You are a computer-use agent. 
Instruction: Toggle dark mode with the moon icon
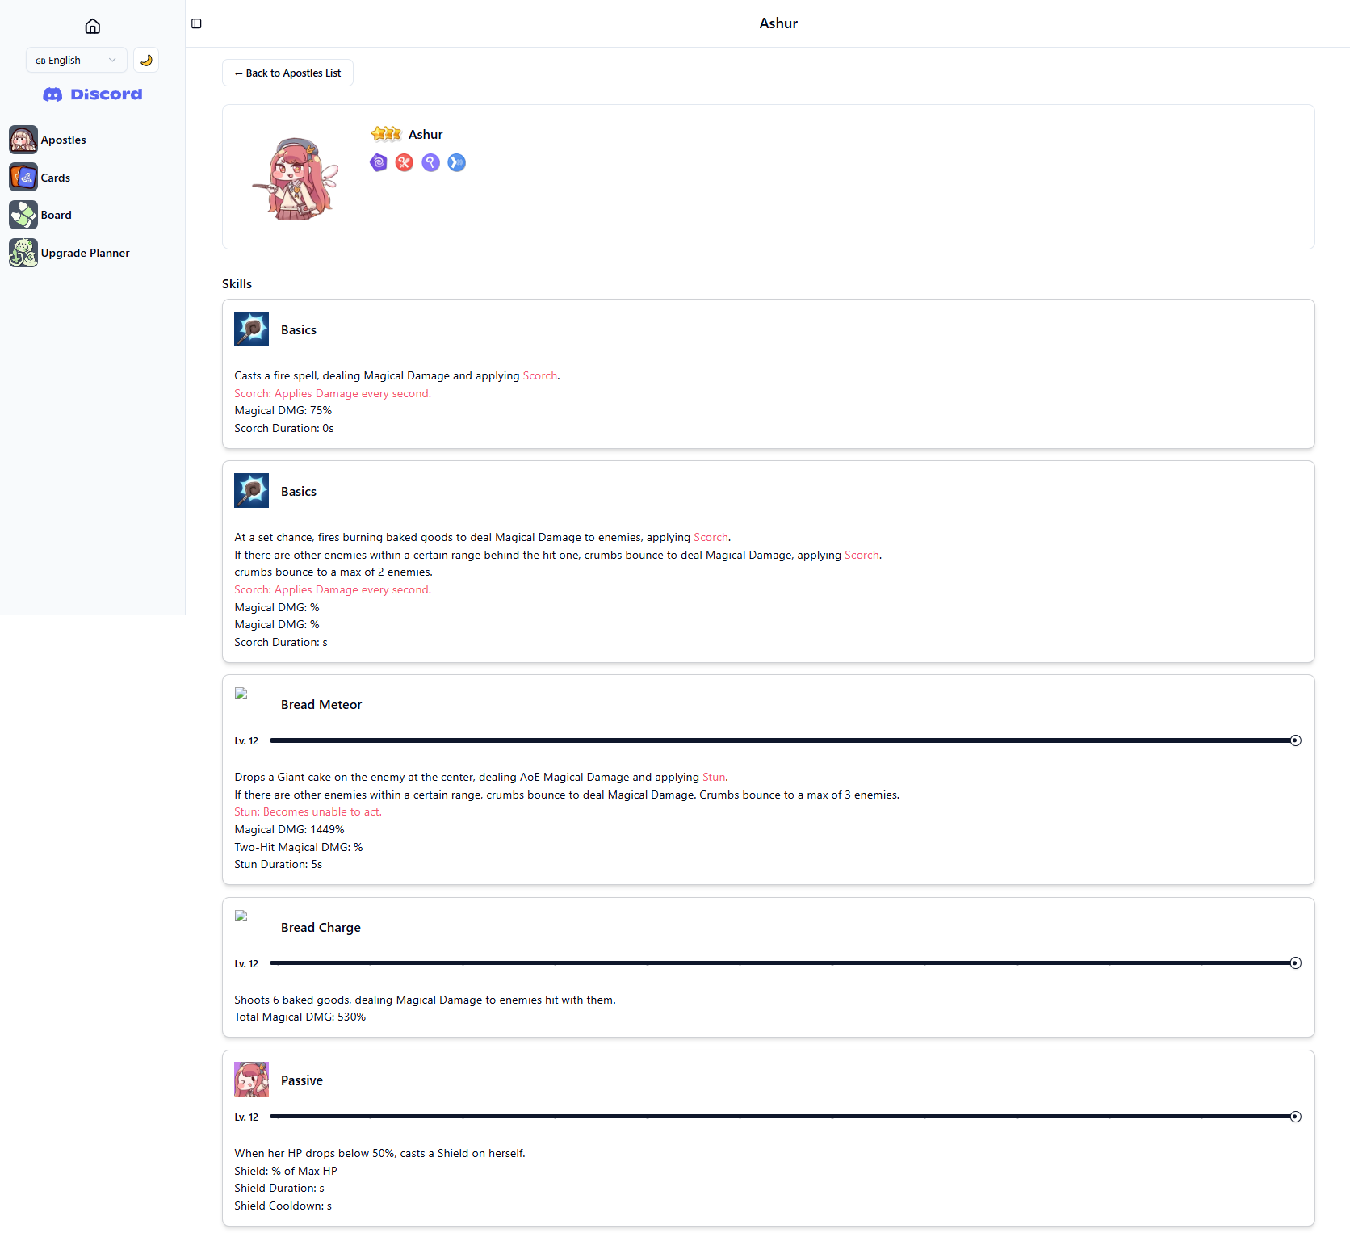point(146,60)
